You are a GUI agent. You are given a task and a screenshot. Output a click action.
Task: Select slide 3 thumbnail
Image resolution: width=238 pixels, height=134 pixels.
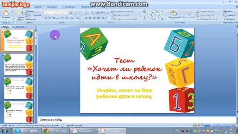coord(18,88)
